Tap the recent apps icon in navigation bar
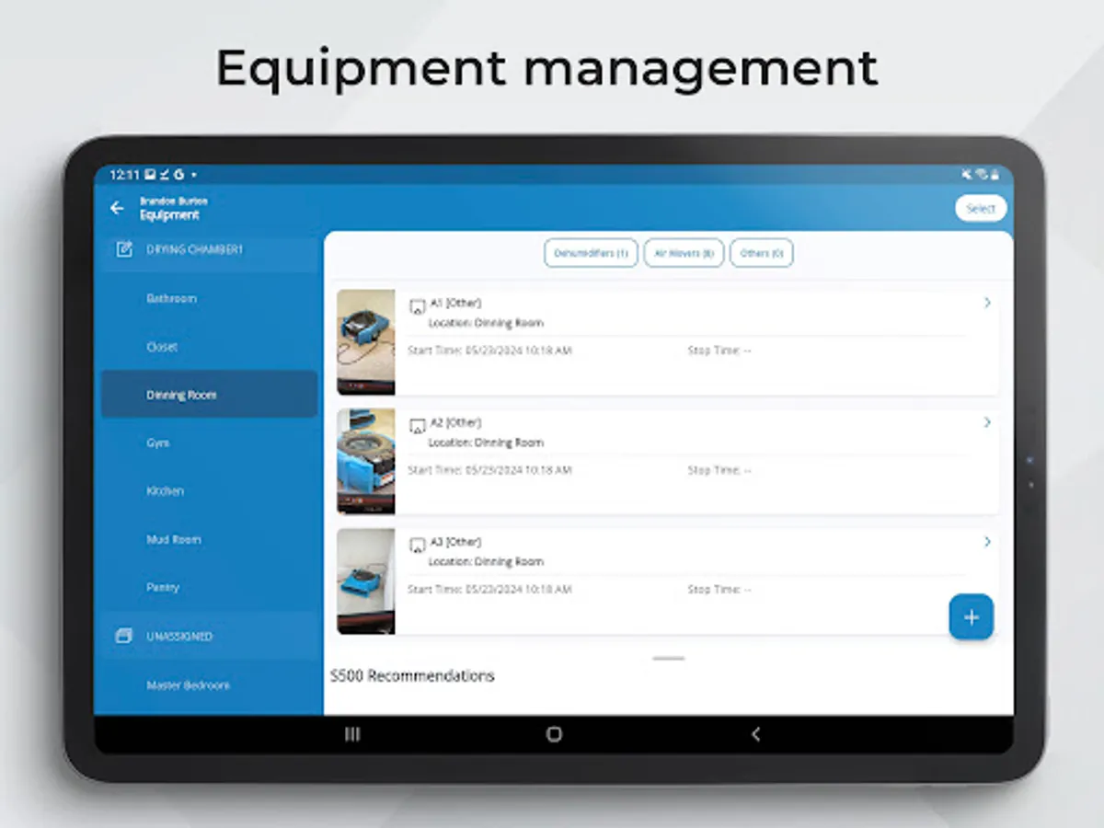 pos(352,734)
